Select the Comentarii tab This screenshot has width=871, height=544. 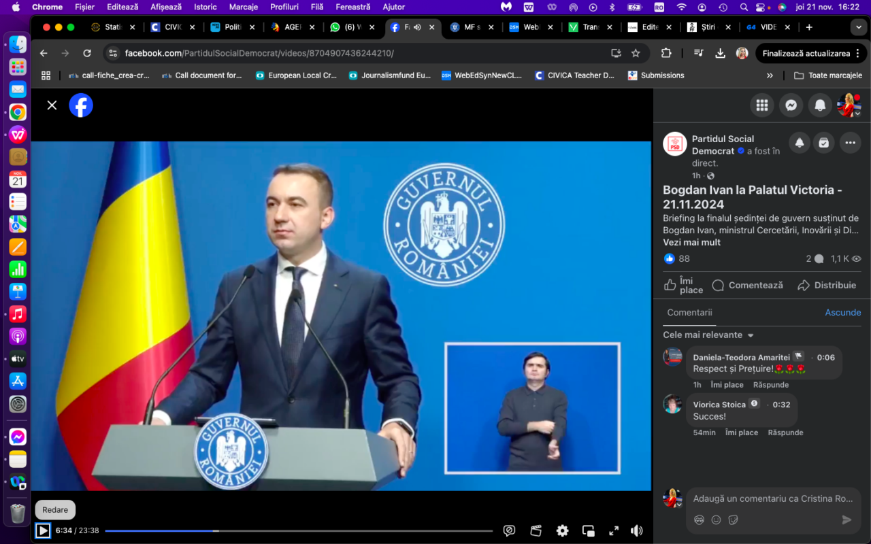689,312
